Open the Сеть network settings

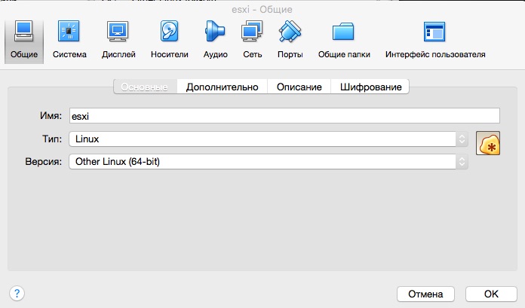[252, 39]
